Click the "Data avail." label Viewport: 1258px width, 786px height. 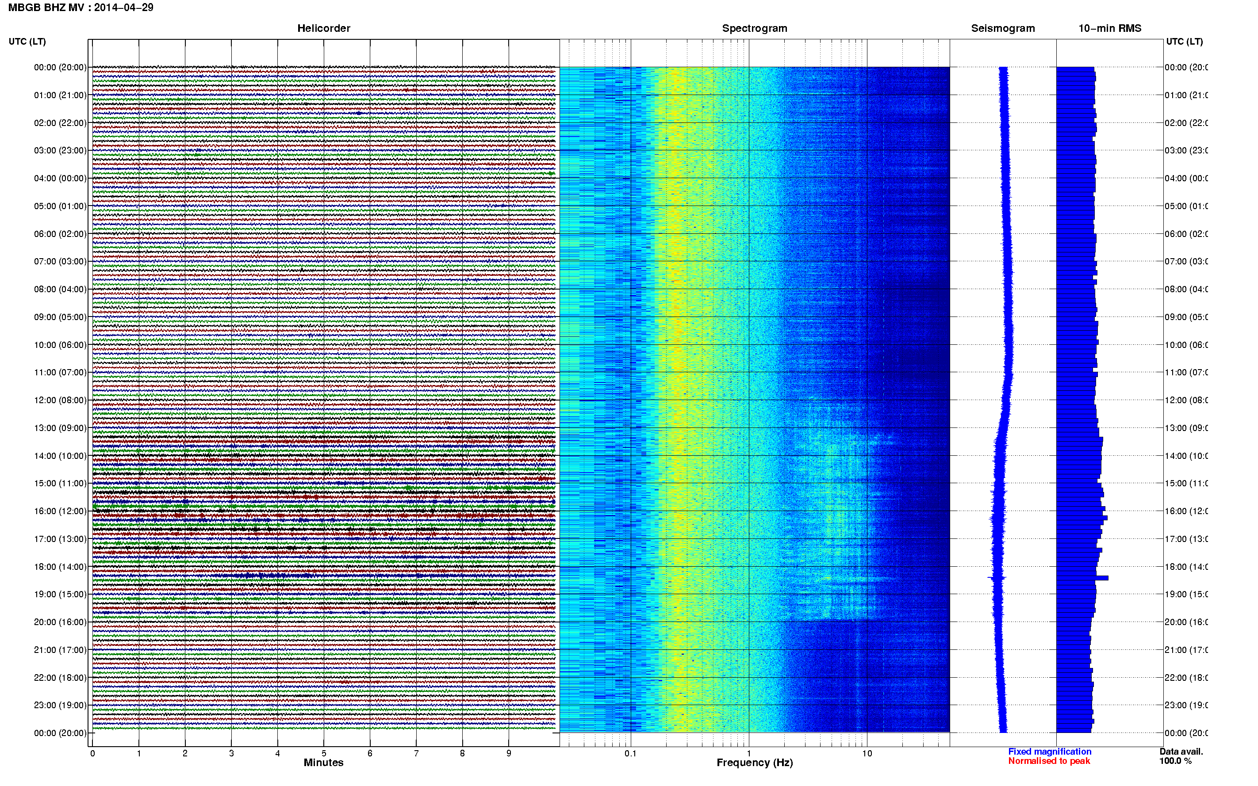tap(1181, 752)
